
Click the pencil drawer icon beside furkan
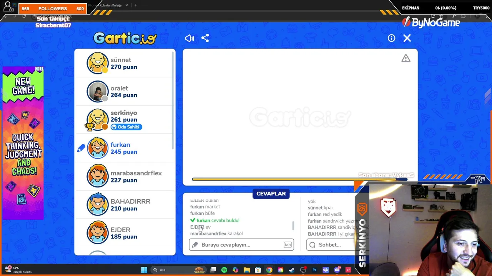click(81, 148)
